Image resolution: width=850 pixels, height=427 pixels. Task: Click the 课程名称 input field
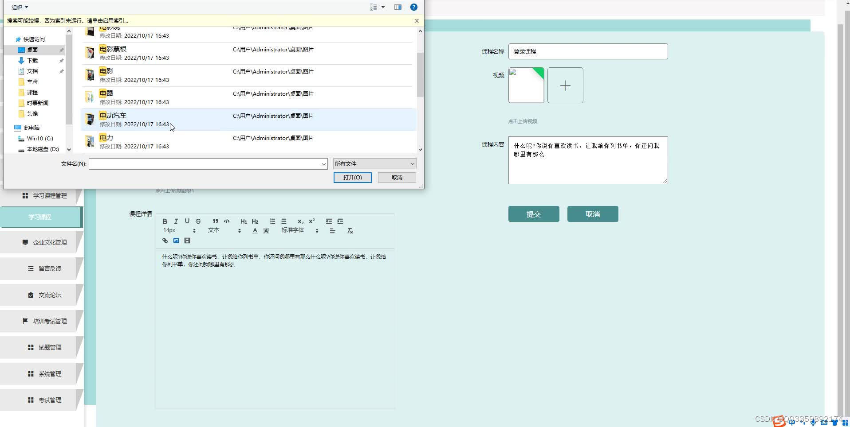point(588,51)
